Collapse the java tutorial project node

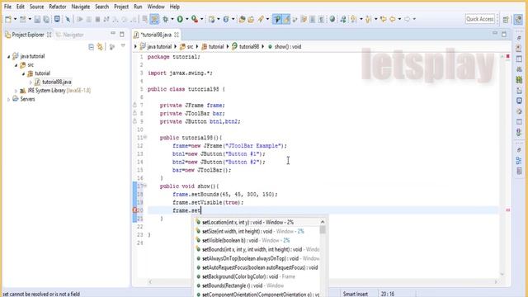coord(9,57)
